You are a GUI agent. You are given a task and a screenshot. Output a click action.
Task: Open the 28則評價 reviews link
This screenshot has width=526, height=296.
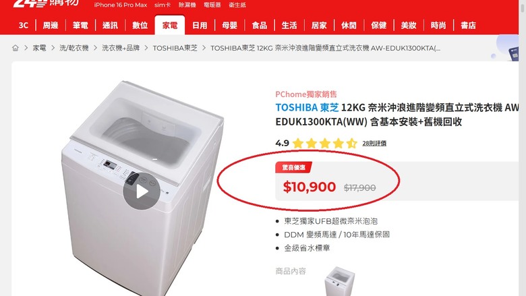[x=374, y=144]
